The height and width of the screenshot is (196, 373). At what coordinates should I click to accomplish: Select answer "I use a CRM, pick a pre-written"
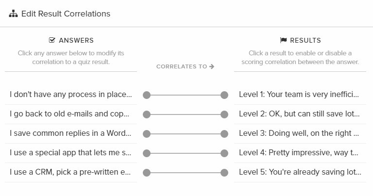pos(71,173)
